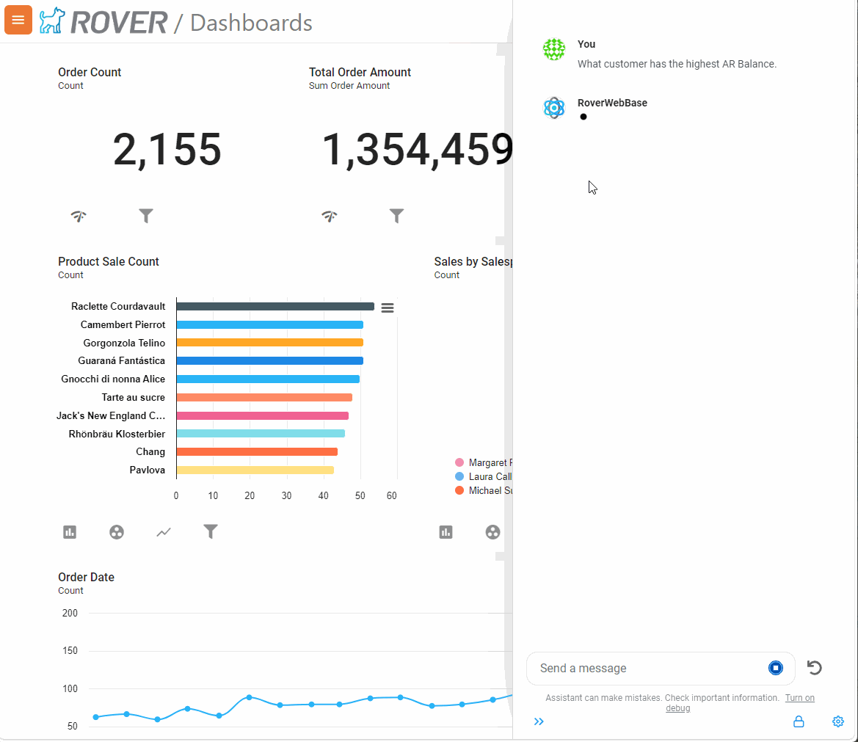Expand the Sales by Salesperson pie options

492,532
